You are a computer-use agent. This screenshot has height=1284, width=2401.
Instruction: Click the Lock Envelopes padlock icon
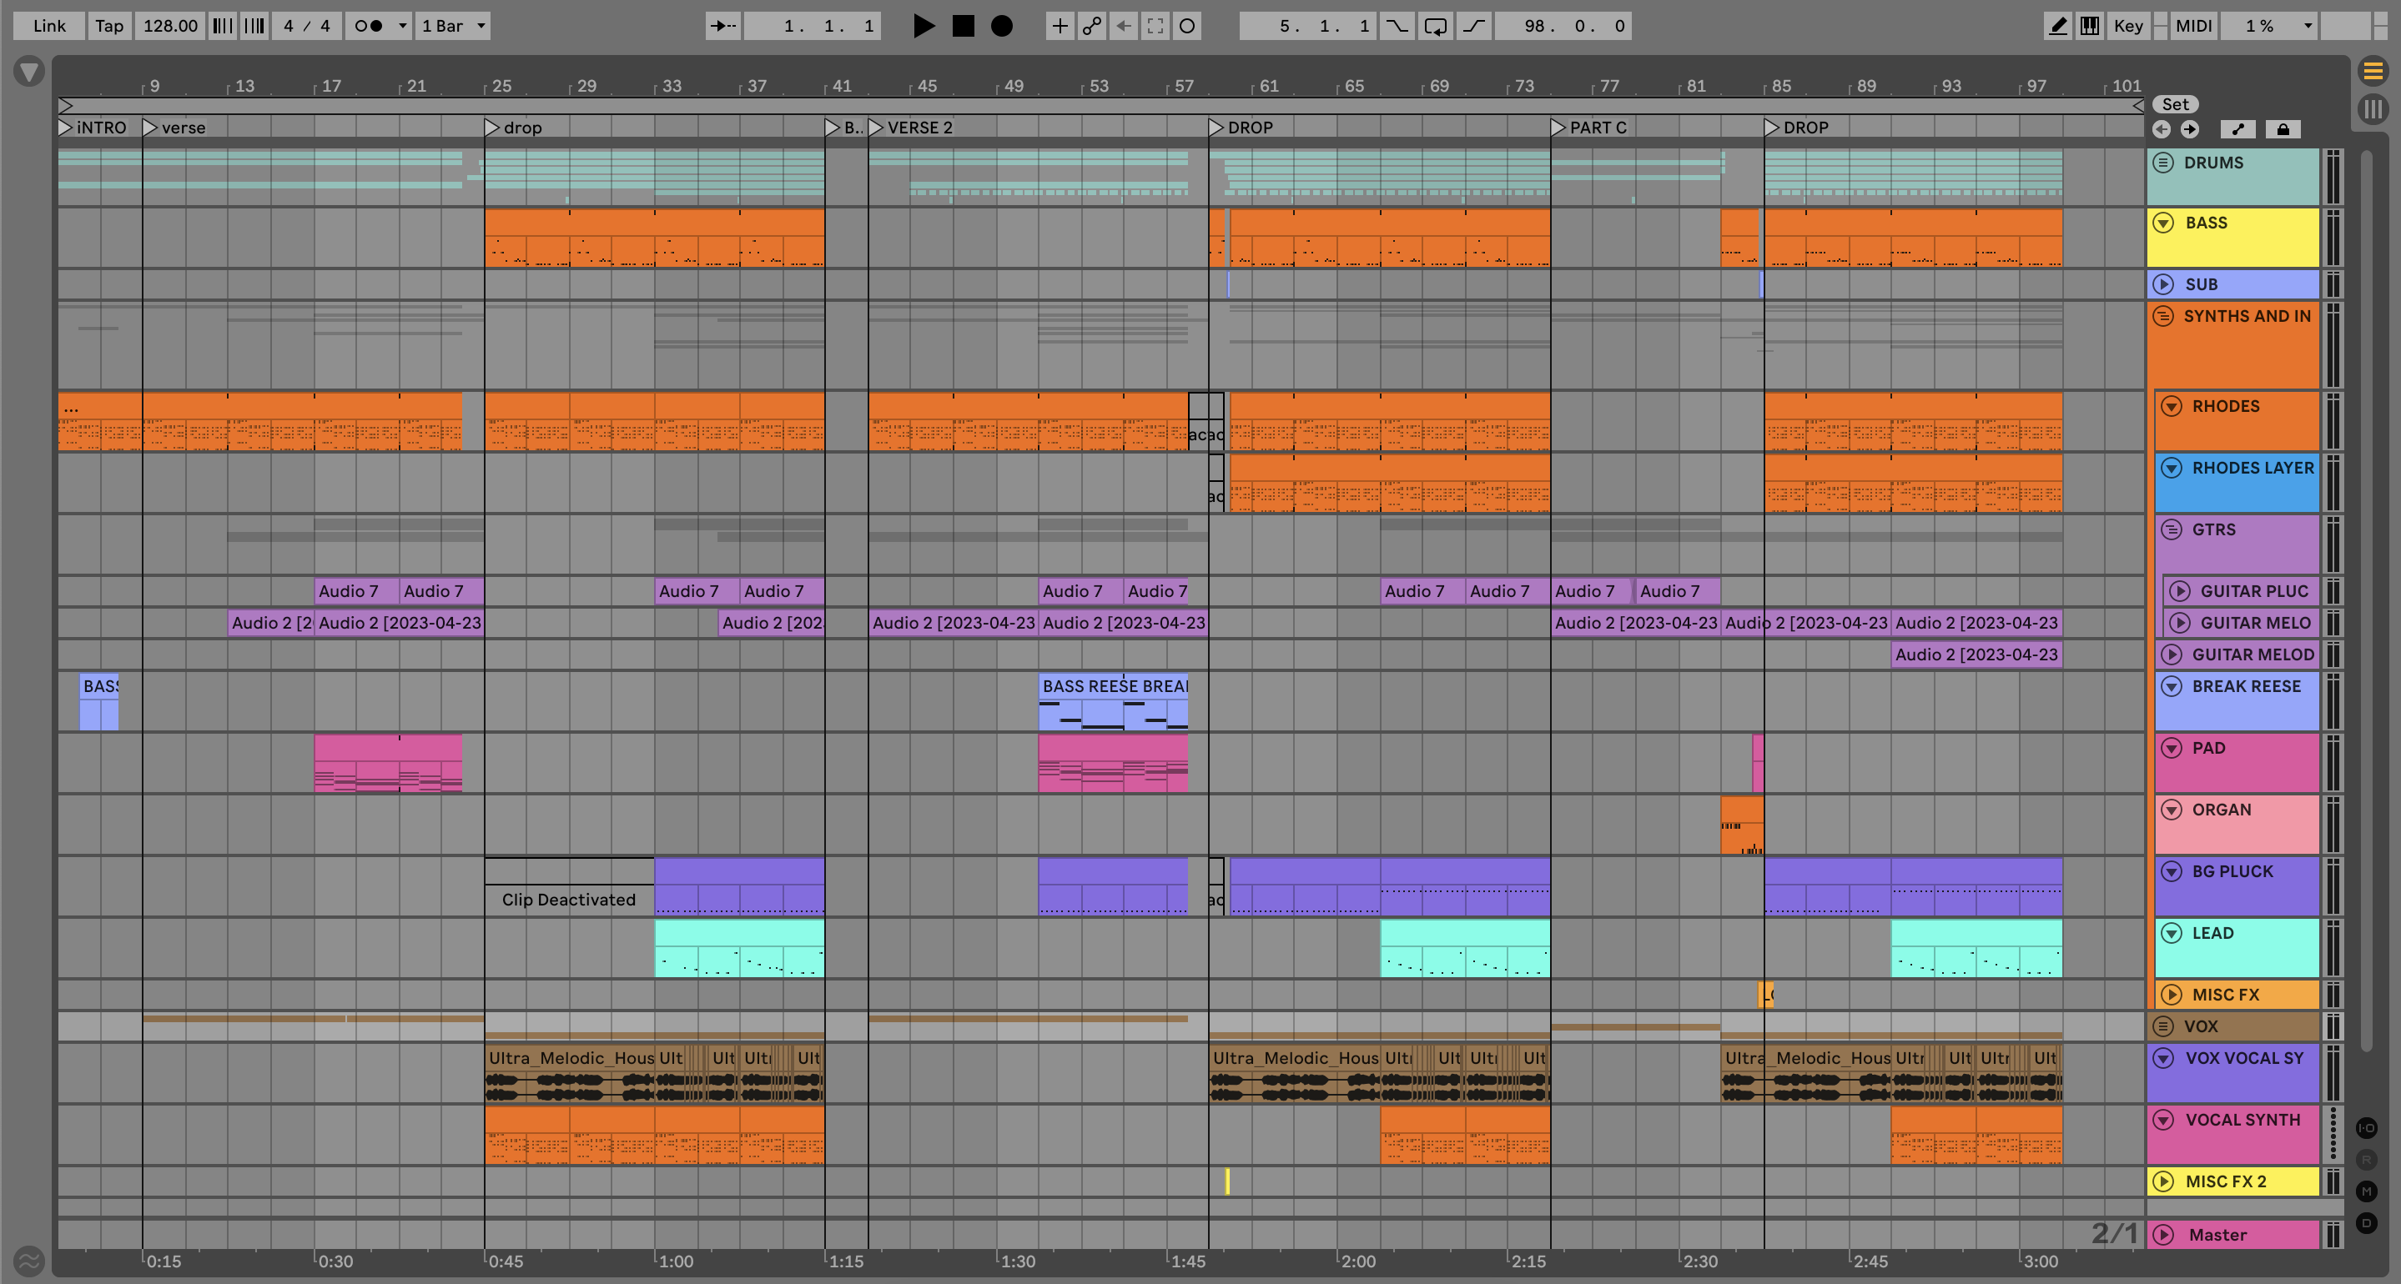pos(2283,129)
